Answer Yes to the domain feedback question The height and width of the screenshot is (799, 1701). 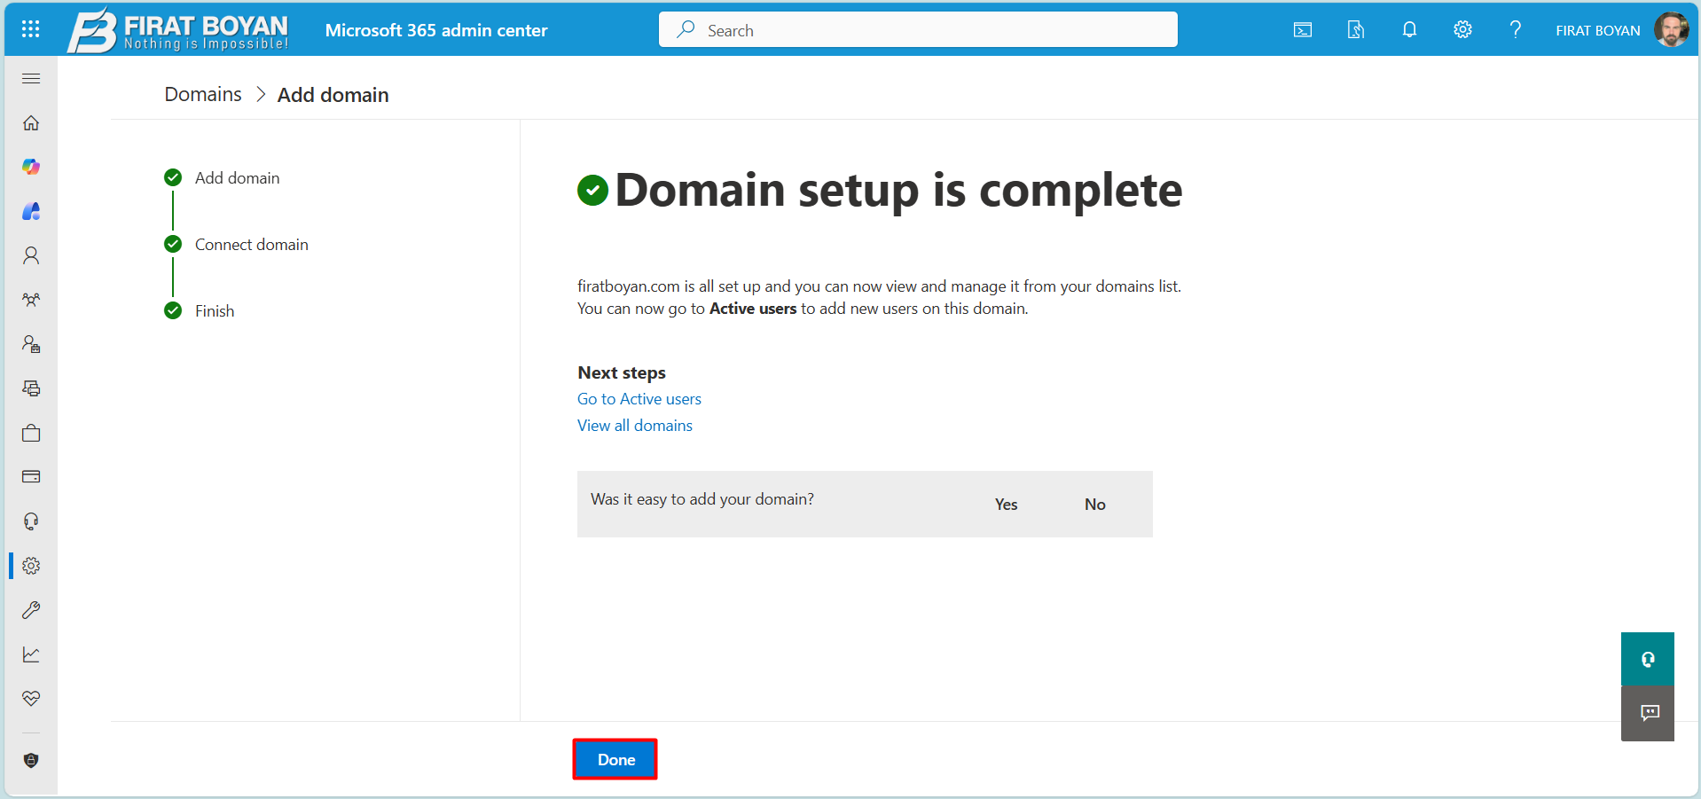click(1005, 504)
